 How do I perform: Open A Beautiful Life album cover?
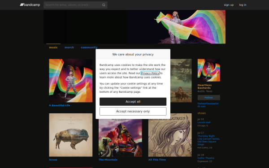(x=71, y=81)
